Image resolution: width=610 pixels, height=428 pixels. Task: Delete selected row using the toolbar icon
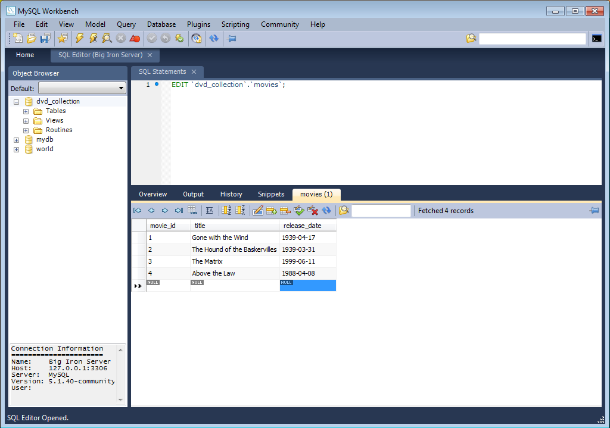point(285,211)
